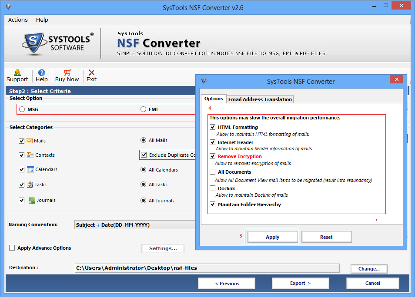
Task: Open the Help menu in menu bar
Action: 42,20
